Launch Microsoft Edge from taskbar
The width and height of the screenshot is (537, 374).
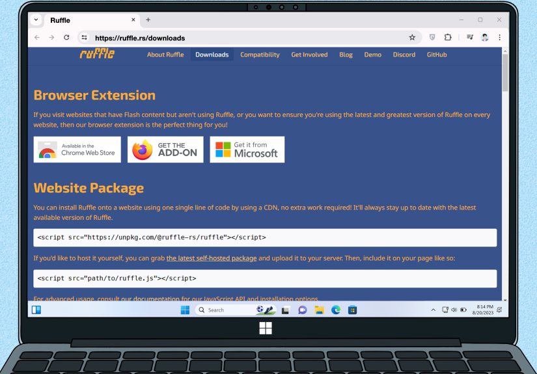pos(336,310)
